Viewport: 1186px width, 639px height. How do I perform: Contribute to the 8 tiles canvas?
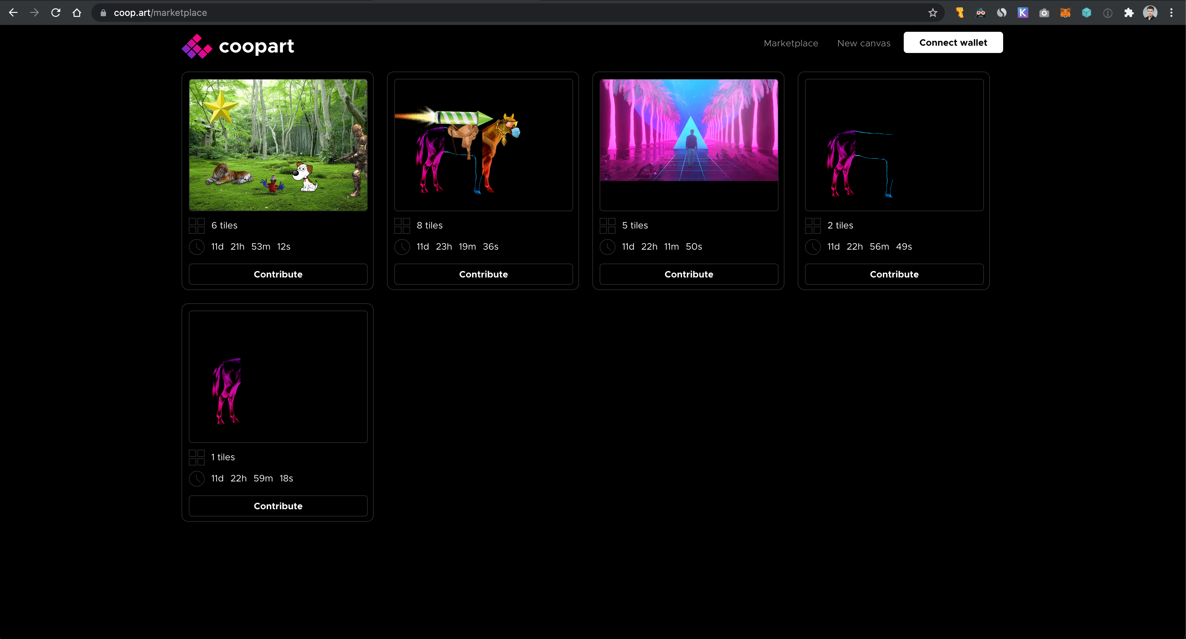pos(483,274)
